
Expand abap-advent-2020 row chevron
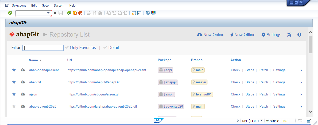point(301,107)
